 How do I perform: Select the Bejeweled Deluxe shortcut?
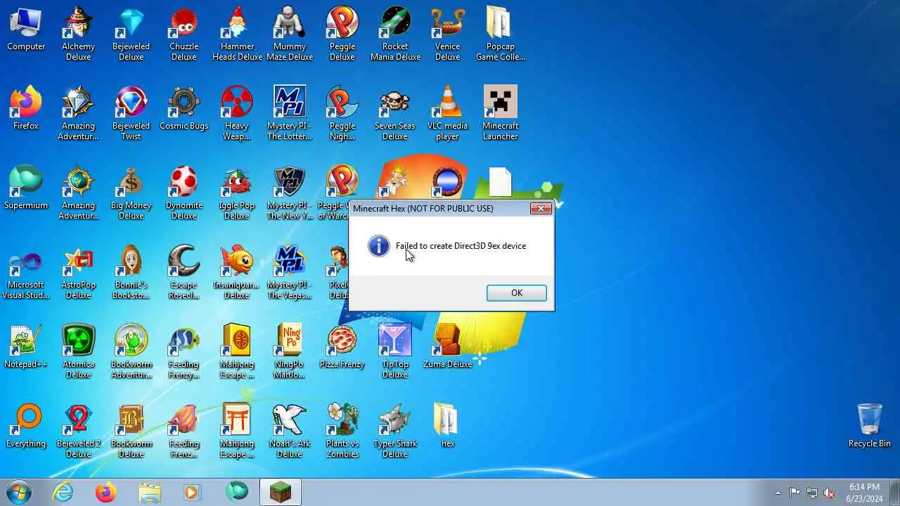(x=131, y=34)
